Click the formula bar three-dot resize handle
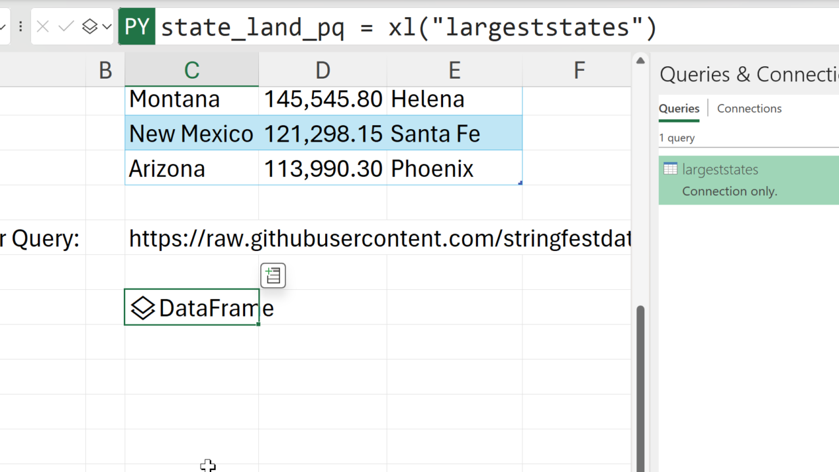 tap(21, 27)
